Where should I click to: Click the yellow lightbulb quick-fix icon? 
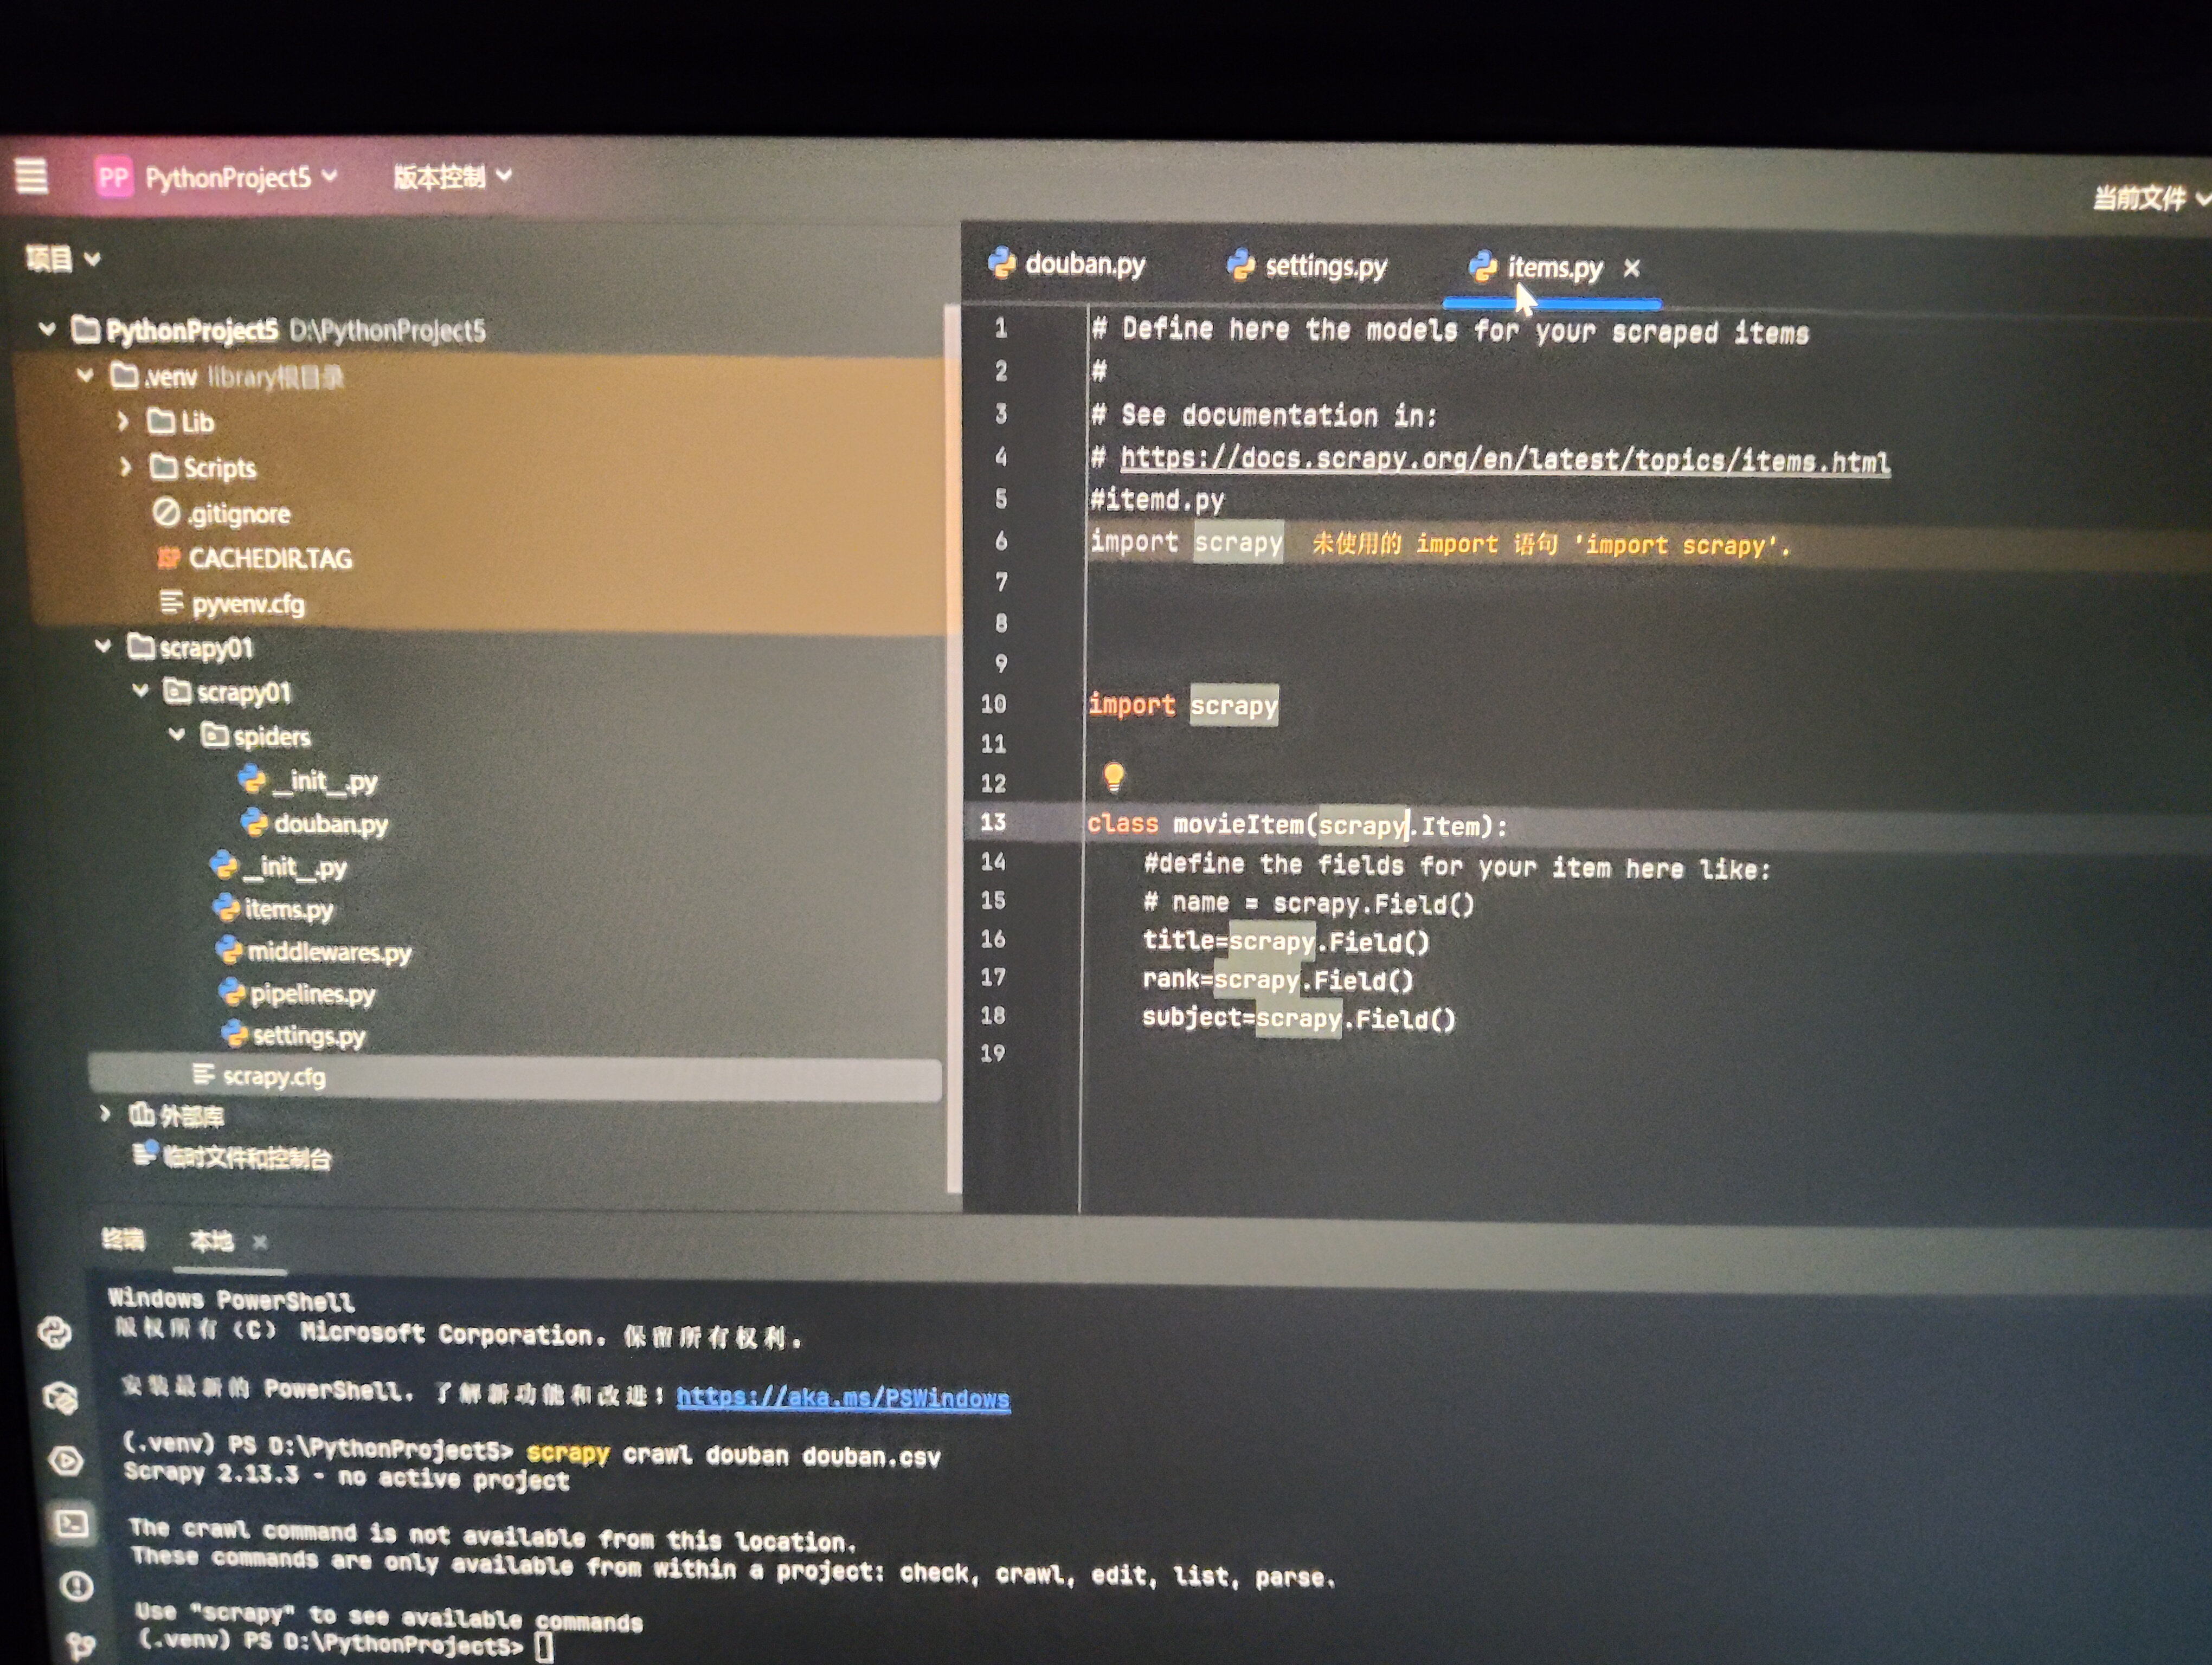tap(1113, 777)
